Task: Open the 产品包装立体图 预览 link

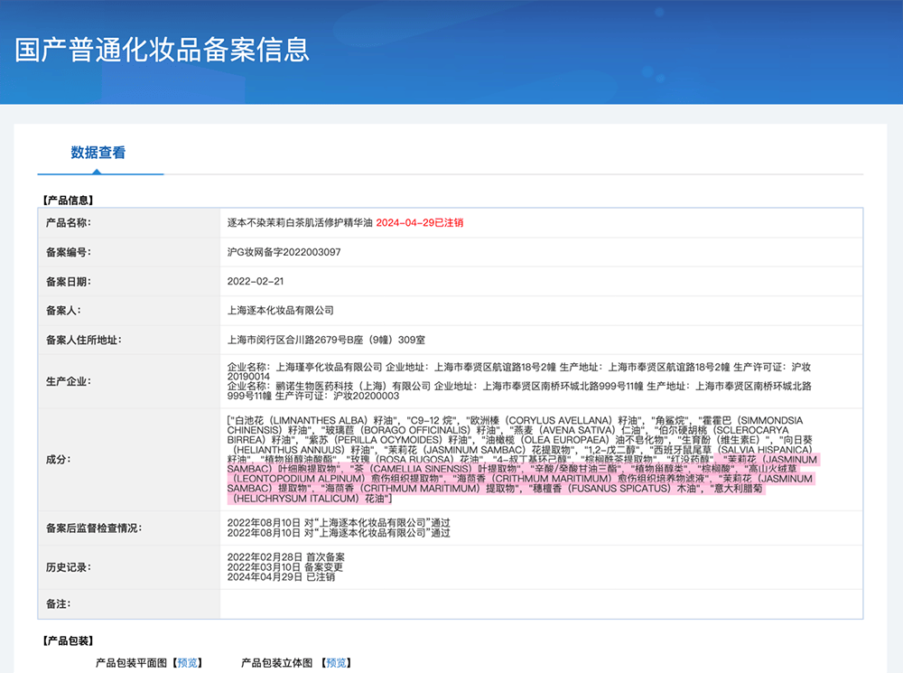Action: (x=336, y=663)
